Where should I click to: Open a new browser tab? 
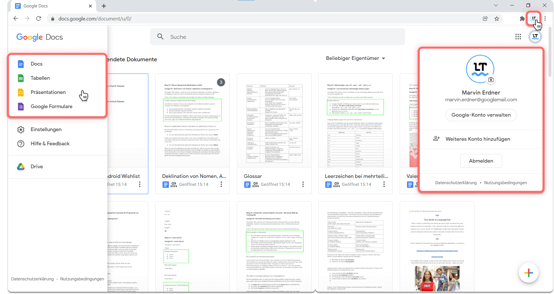(104, 6)
